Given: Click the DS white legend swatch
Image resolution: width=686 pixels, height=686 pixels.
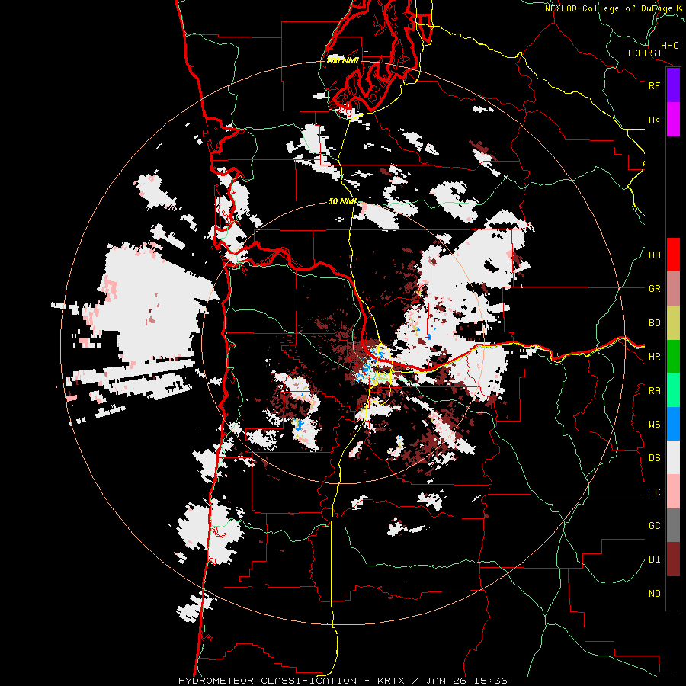Looking at the screenshot, I should pyautogui.click(x=673, y=457).
